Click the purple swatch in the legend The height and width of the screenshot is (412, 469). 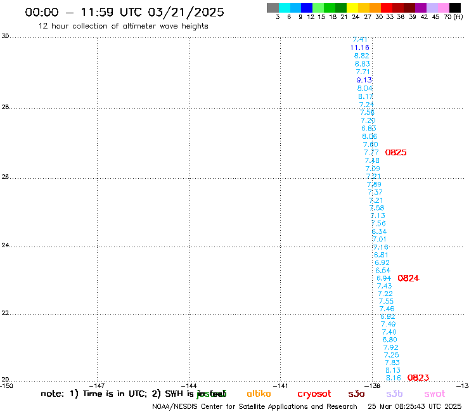coord(421,8)
